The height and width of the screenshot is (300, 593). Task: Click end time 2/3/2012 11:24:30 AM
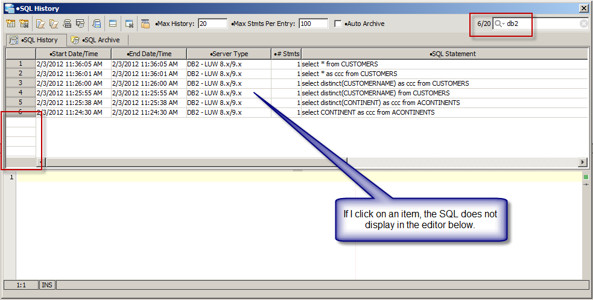[145, 112]
